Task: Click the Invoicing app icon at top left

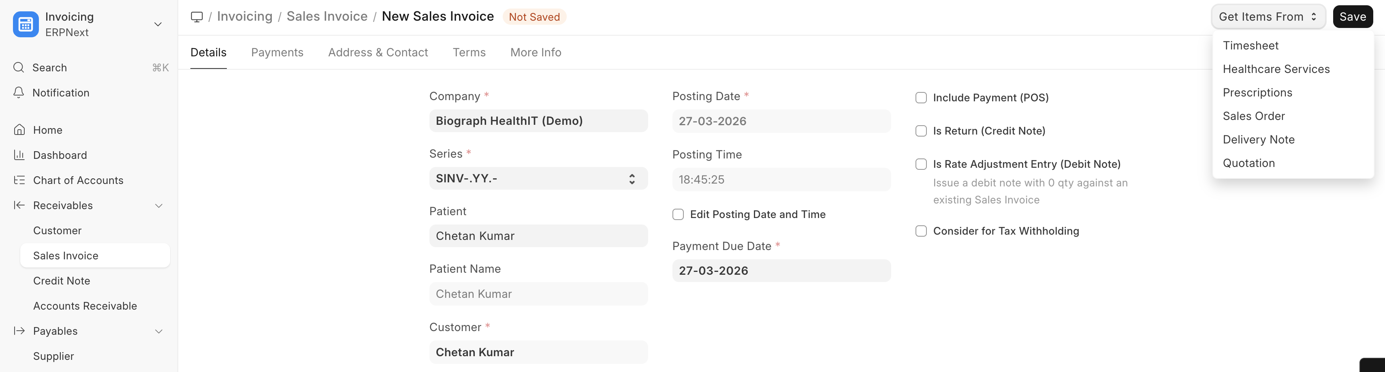Action: point(25,24)
